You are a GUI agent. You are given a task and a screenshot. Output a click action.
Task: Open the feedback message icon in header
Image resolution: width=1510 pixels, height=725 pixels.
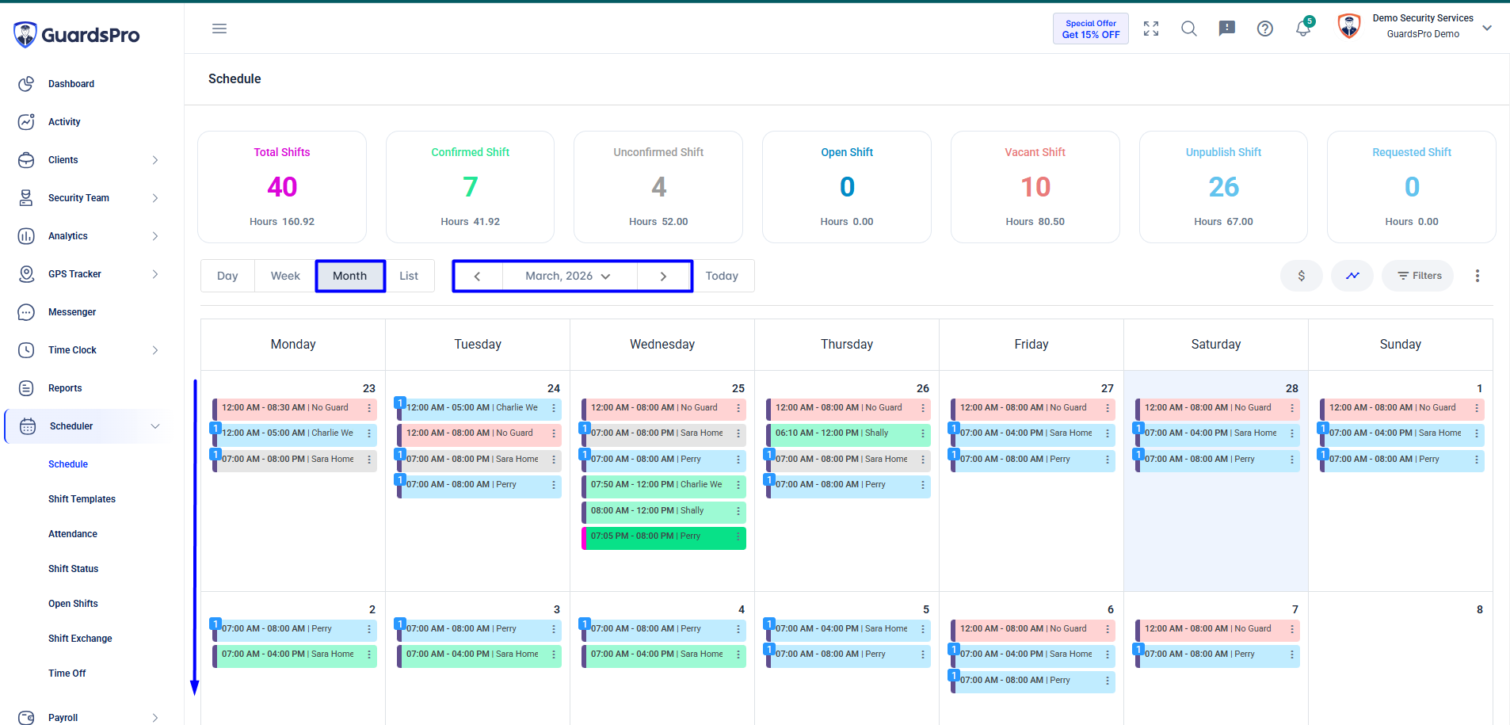pyautogui.click(x=1226, y=29)
